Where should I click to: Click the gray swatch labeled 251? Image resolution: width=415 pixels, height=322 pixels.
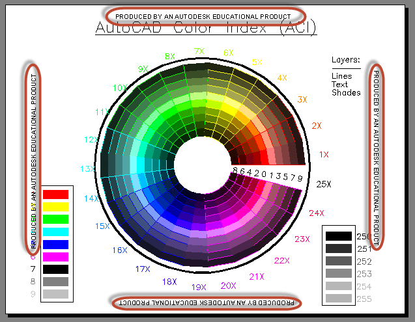point(339,248)
